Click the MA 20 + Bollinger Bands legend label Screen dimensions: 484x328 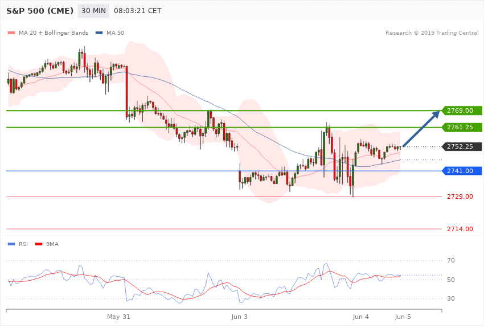[54, 32]
